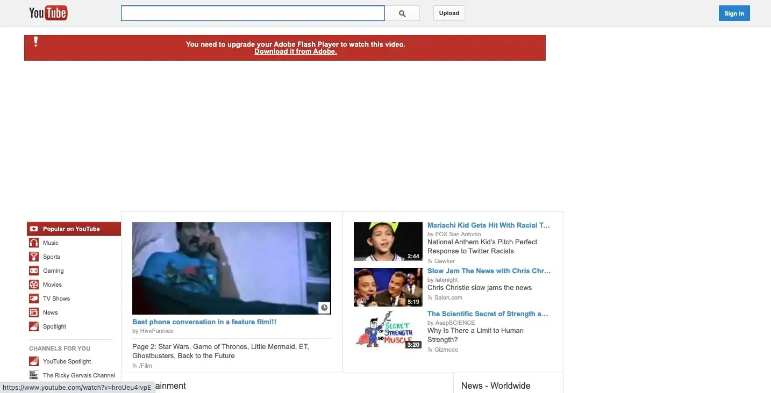Open the Gizmodo source link

tap(446, 350)
